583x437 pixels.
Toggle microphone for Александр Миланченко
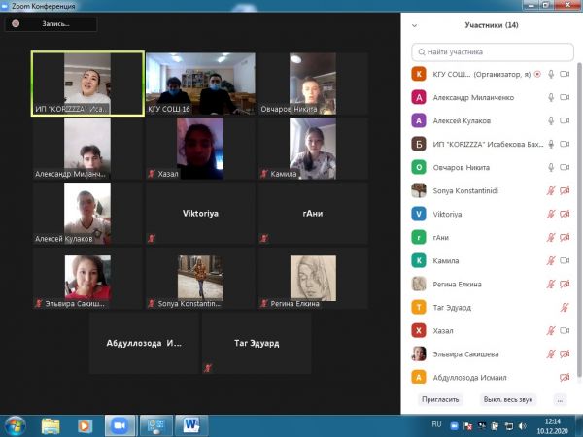point(551,97)
